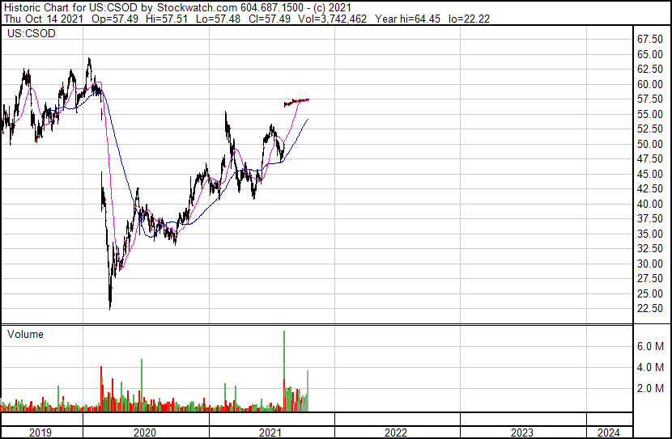Select the 2019 year label
This screenshot has height=439, width=672.
40,433
